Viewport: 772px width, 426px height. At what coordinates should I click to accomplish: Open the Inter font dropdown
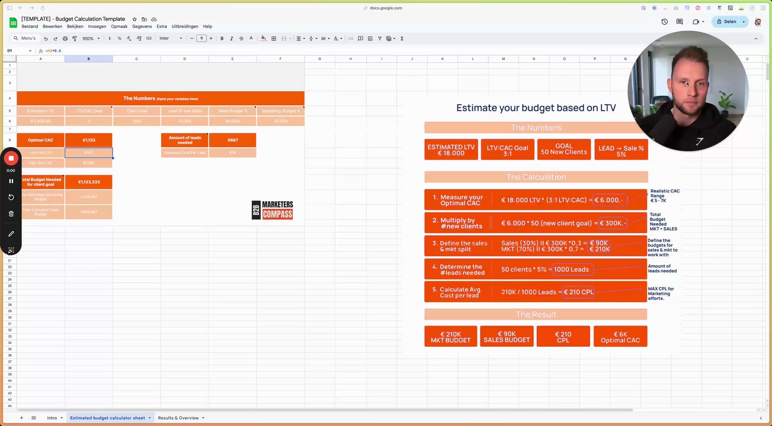[x=171, y=38]
